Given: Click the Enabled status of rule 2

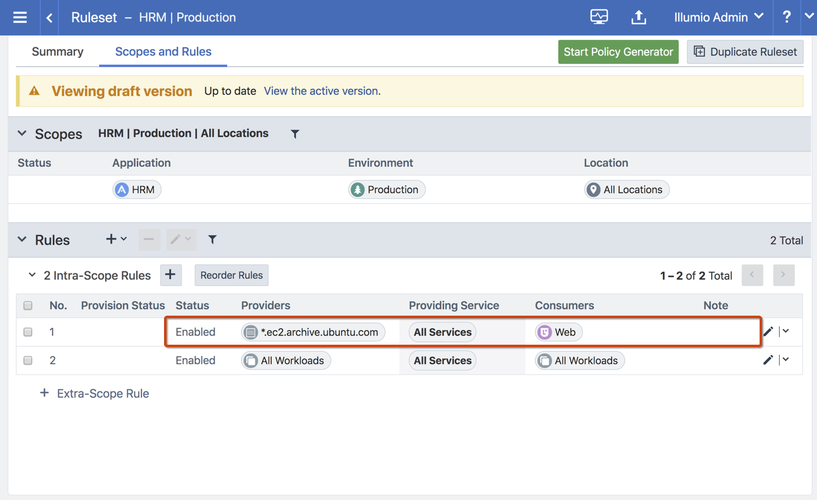Looking at the screenshot, I should tap(196, 360).
